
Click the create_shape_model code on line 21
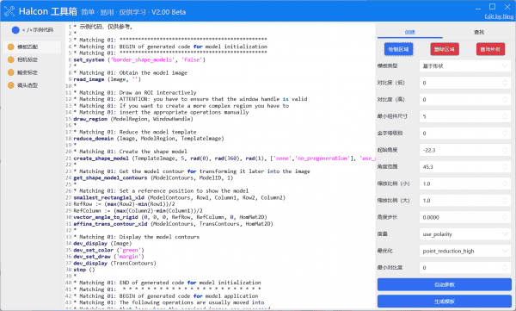[224, 159]
